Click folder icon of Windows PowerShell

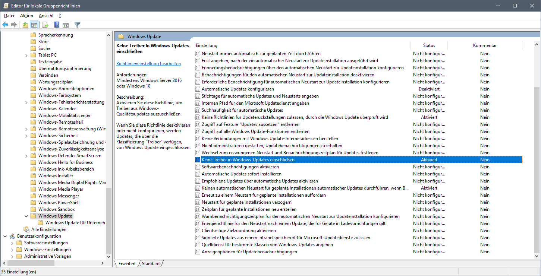33,203
